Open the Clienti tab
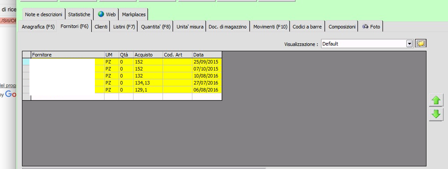Screen dimensions: 448x169 (x=101, y=27)
